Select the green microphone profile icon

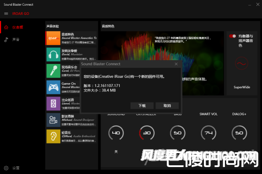(53, 71)
